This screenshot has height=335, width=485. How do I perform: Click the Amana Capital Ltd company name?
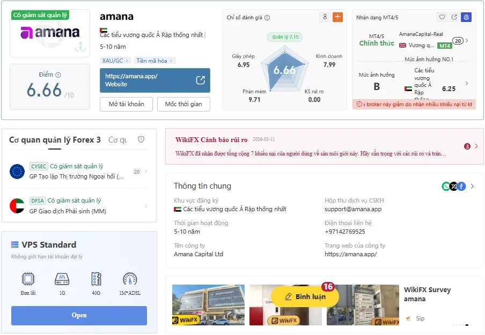click(199, 255)
